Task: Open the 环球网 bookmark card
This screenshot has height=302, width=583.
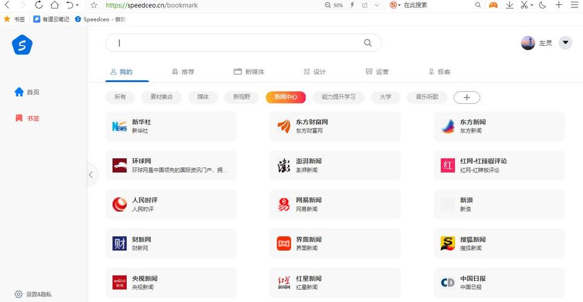Action: pyautogui.click(x=171, y=165)
